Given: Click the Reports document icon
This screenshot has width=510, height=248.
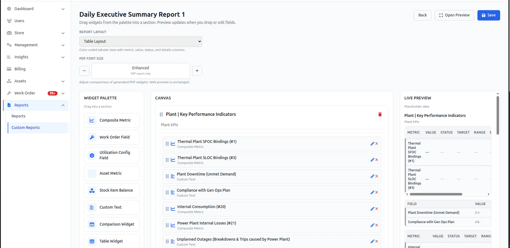Looking at the screenshot, I should [9, 105].
